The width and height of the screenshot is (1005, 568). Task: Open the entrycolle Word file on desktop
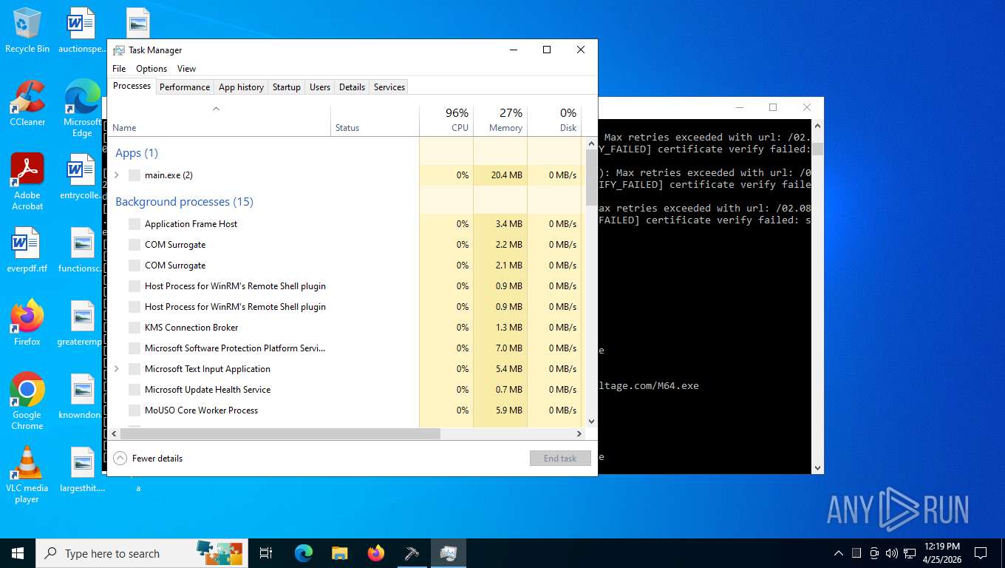(82, 177)
